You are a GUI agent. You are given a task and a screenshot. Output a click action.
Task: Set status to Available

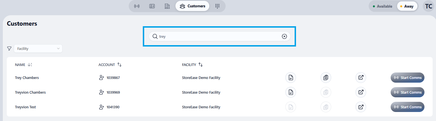[382, 6]
